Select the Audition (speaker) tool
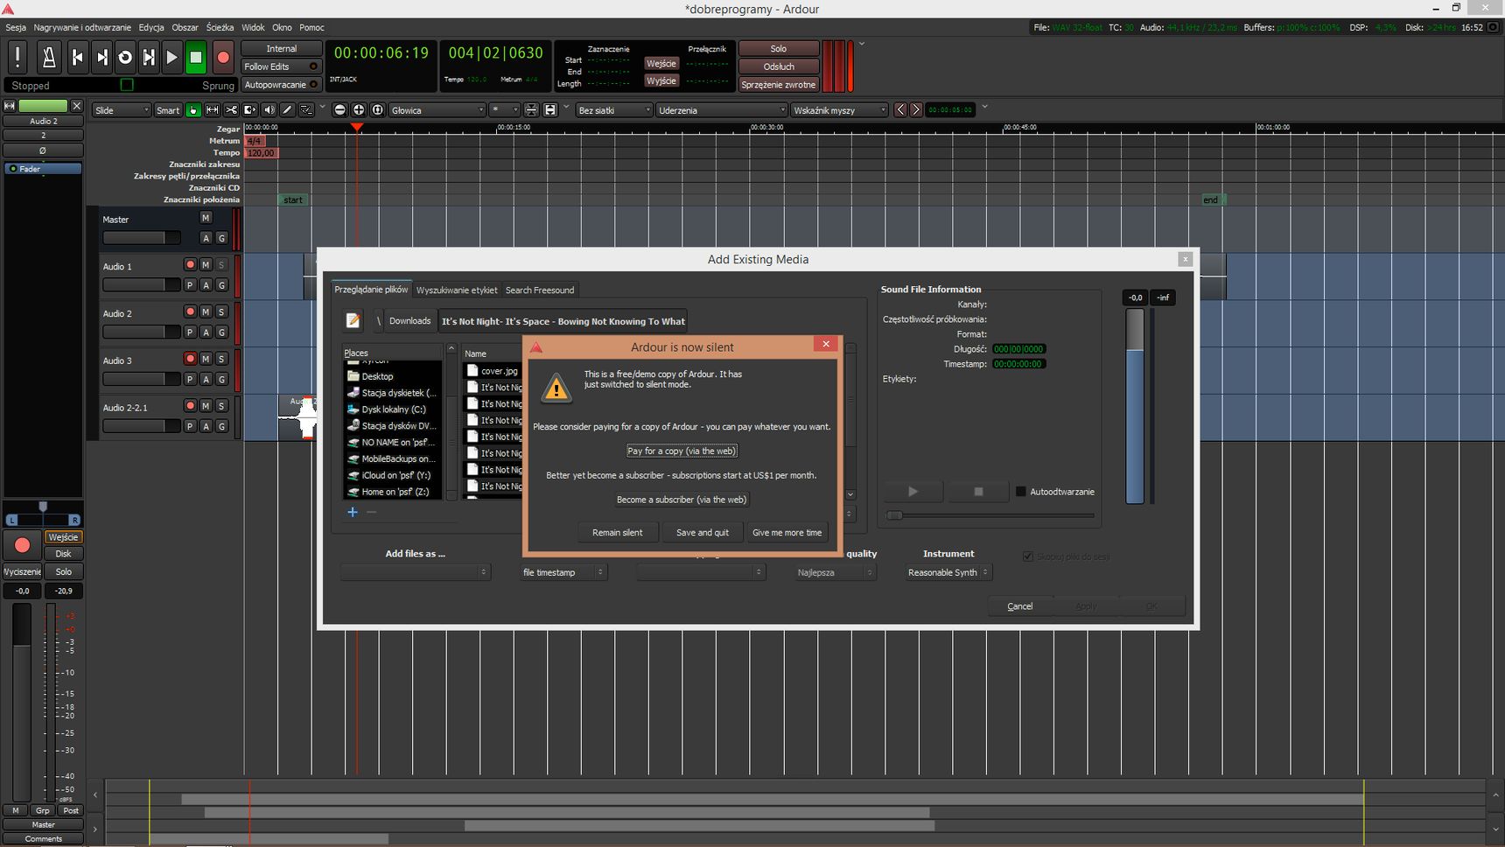1505x847 pixels. 269,110
